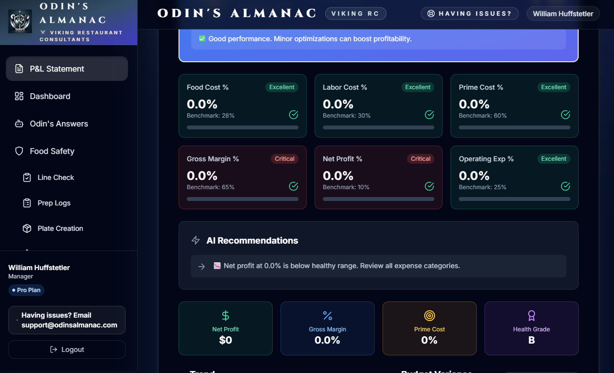Screen dimensions: 614x373
Task: Expand the Viking RC workspace selector
Action: click(356, 13)
